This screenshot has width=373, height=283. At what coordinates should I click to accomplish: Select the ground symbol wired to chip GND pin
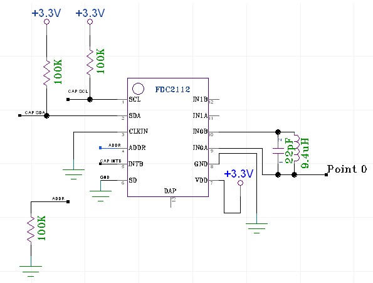coord(256,228)
